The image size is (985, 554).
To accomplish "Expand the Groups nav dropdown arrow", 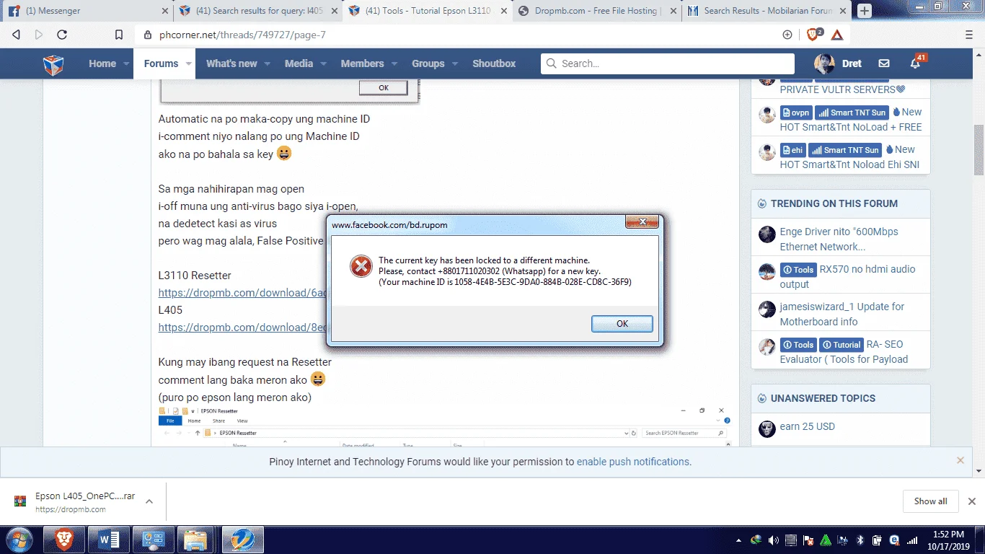I will pyautogui.click(x=455, y=63).
